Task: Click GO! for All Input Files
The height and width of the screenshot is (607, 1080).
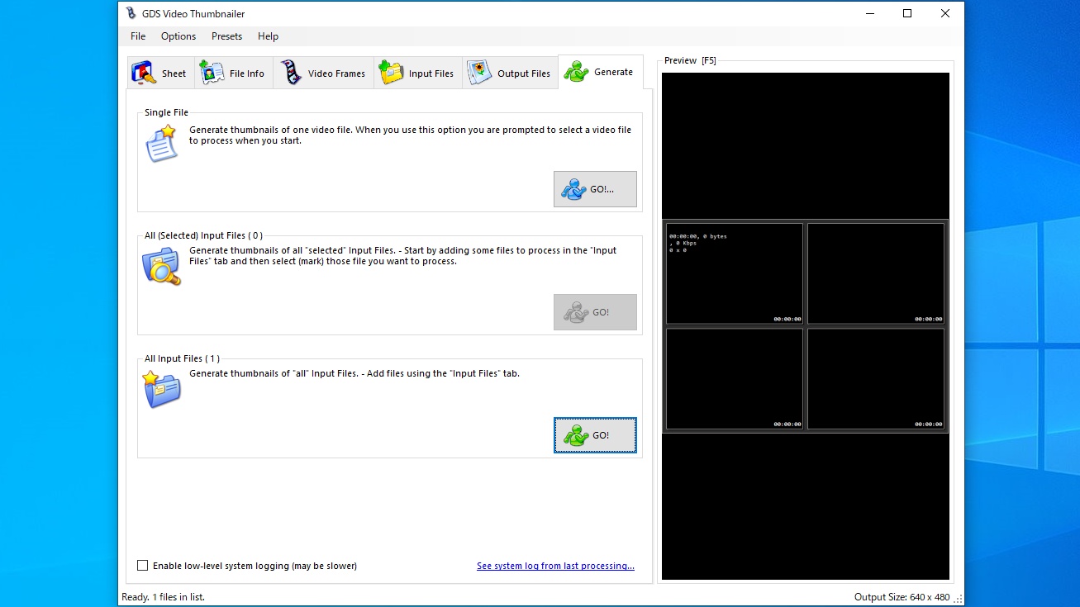Action: tap(595, 435)
